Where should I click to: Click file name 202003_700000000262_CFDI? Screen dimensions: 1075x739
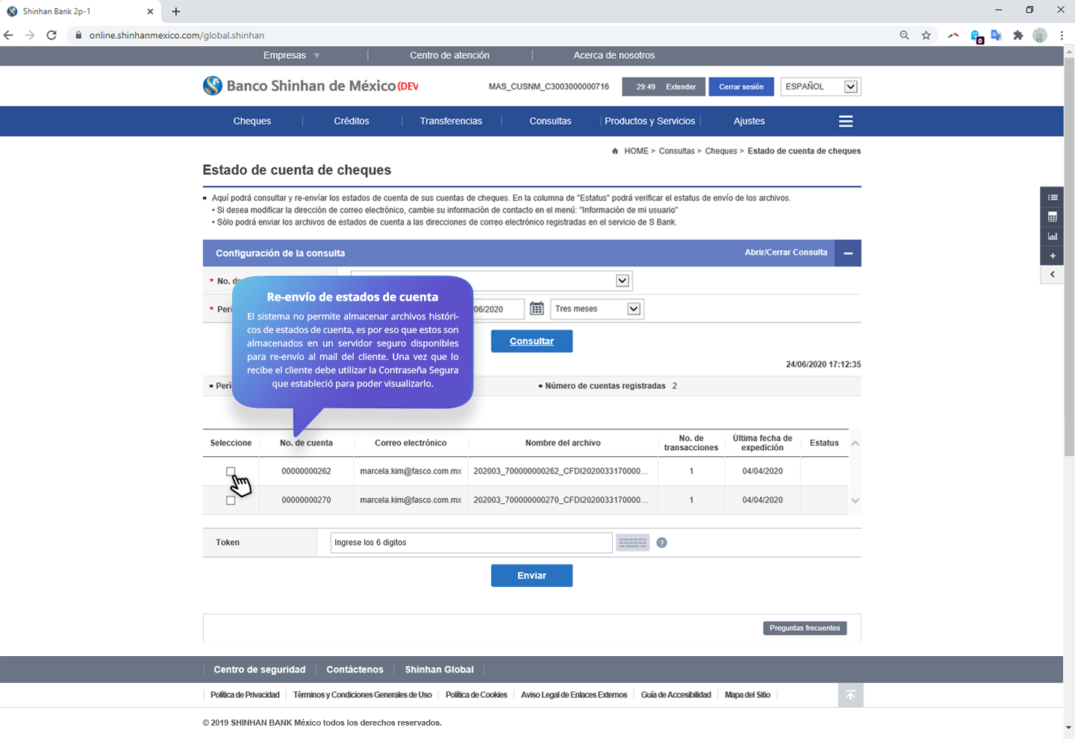(x=561, y=471)
